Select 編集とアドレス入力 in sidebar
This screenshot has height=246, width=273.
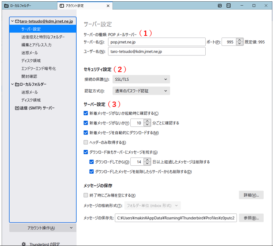(36, 45)
